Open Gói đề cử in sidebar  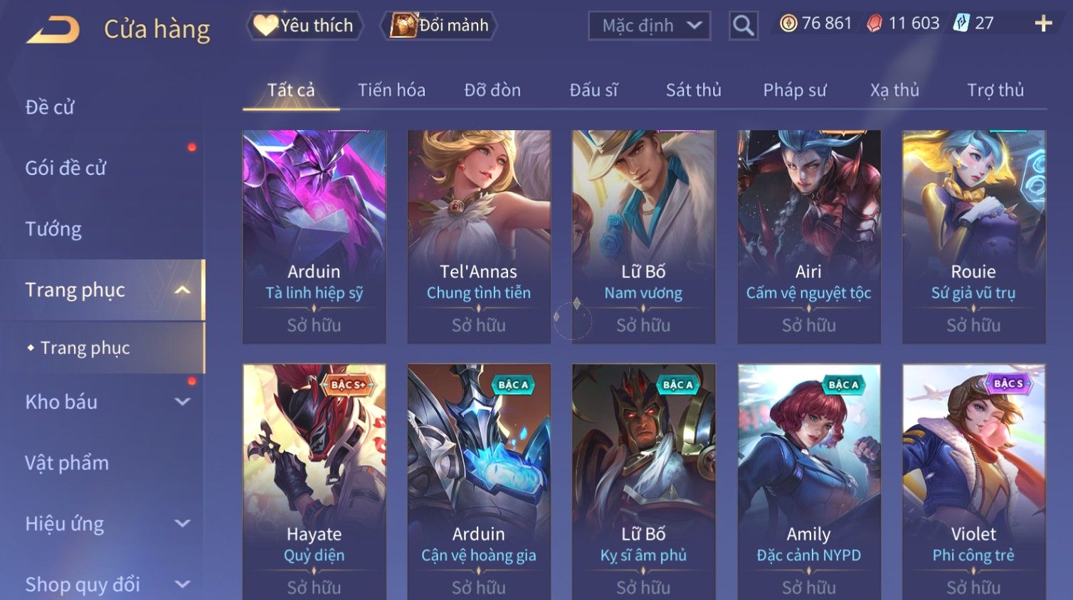pos(65,168)
